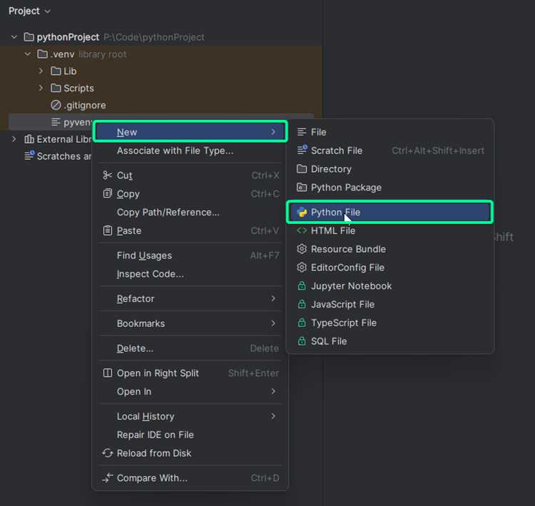The image size is (535, 506).
Task: Create a new EditorConfig File
Action: pos(390,268)
